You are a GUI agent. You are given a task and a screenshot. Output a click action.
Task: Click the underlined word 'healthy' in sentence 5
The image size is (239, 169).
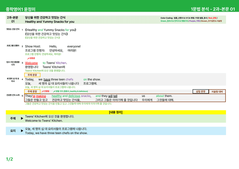point(57,96)
